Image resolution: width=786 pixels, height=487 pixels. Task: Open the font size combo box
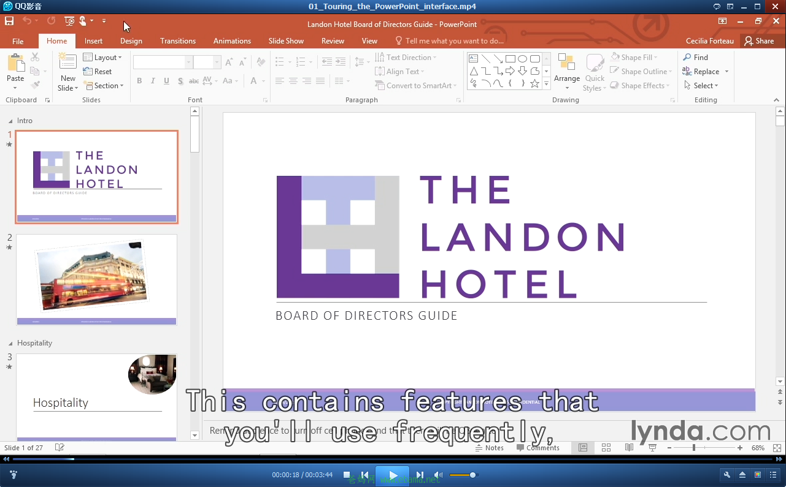(207, 62)
